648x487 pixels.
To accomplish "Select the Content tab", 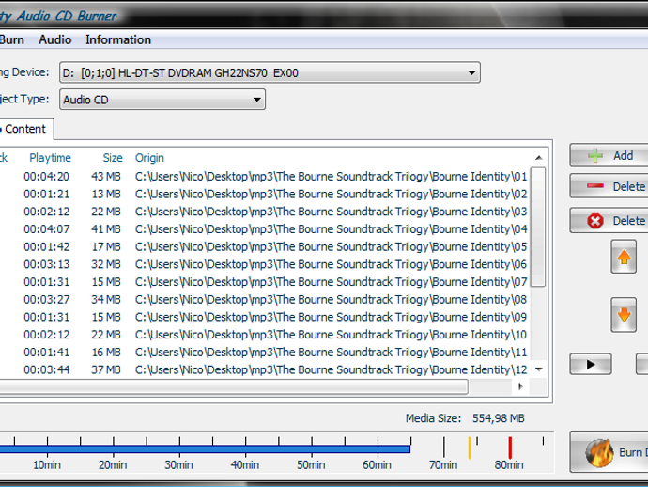I will coord(25,129).
